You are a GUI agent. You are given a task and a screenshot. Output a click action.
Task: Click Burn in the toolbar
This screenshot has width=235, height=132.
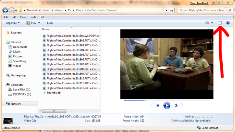point(50,23)
